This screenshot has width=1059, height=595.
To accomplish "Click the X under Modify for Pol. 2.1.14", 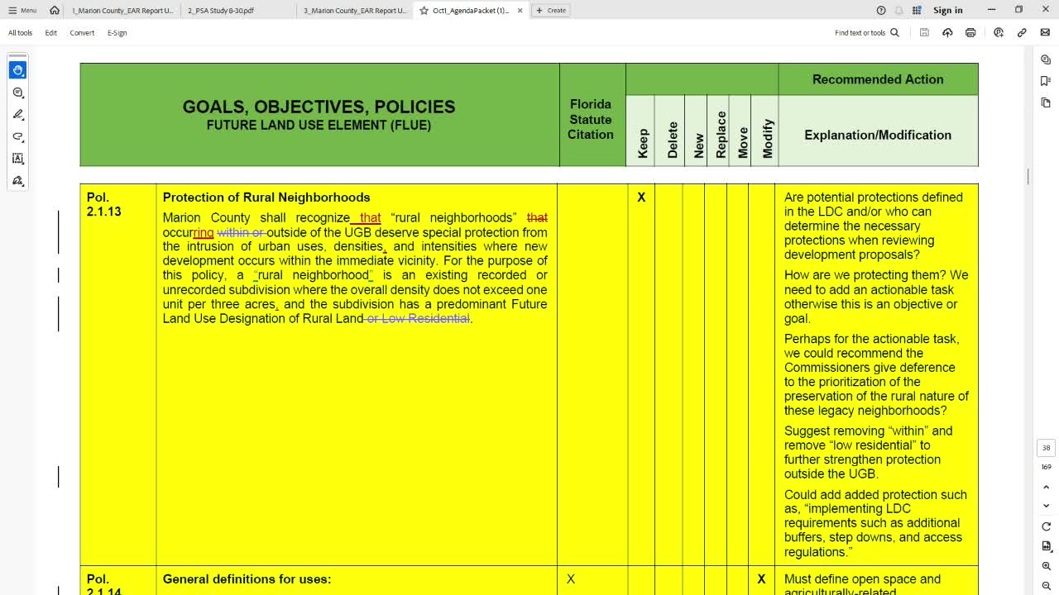I will pos(761,579).
